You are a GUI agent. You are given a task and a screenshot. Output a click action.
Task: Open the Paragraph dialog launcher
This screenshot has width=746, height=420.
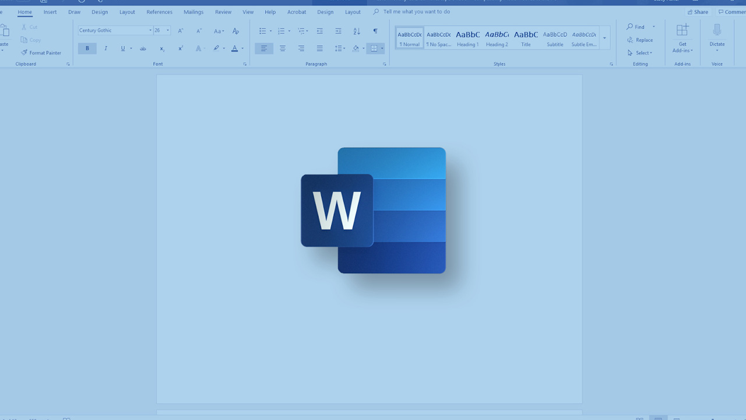point(385,64)
